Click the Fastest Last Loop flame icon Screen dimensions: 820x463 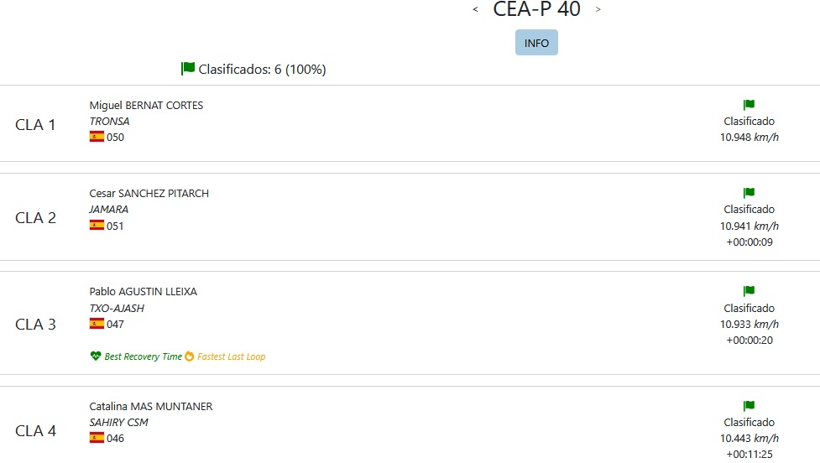pos(190,356)
